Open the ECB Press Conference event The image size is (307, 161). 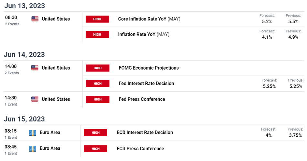click(x=140, y=149)
